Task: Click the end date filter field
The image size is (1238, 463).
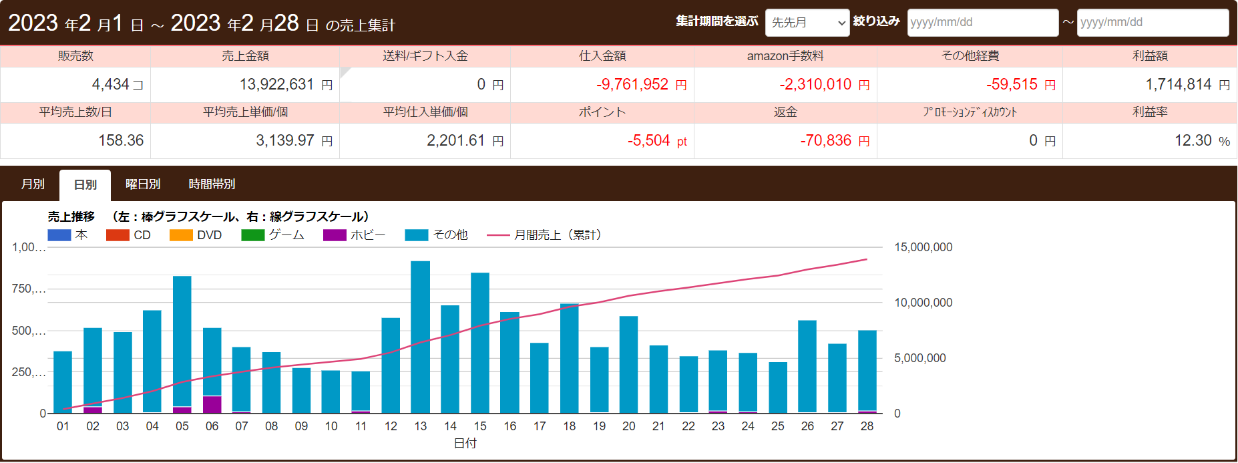Action: click(x=1153, y=23)
